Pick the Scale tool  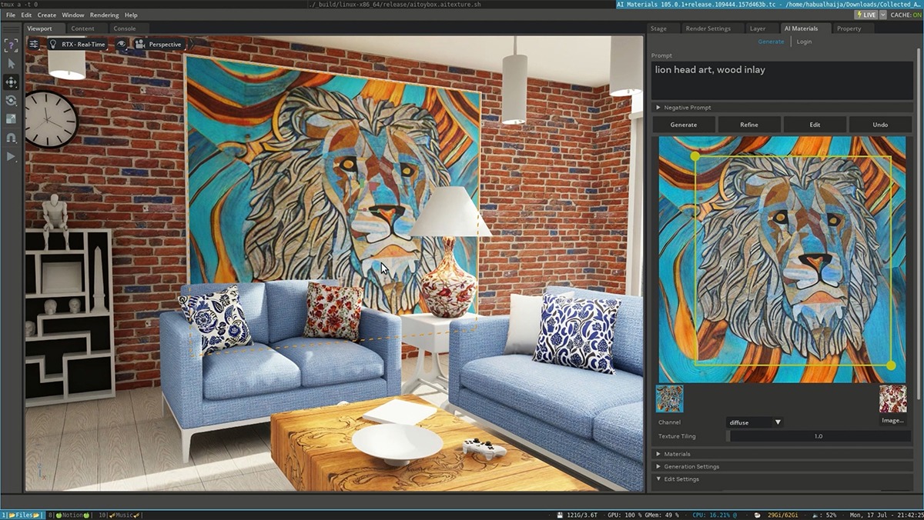point(11,119)
